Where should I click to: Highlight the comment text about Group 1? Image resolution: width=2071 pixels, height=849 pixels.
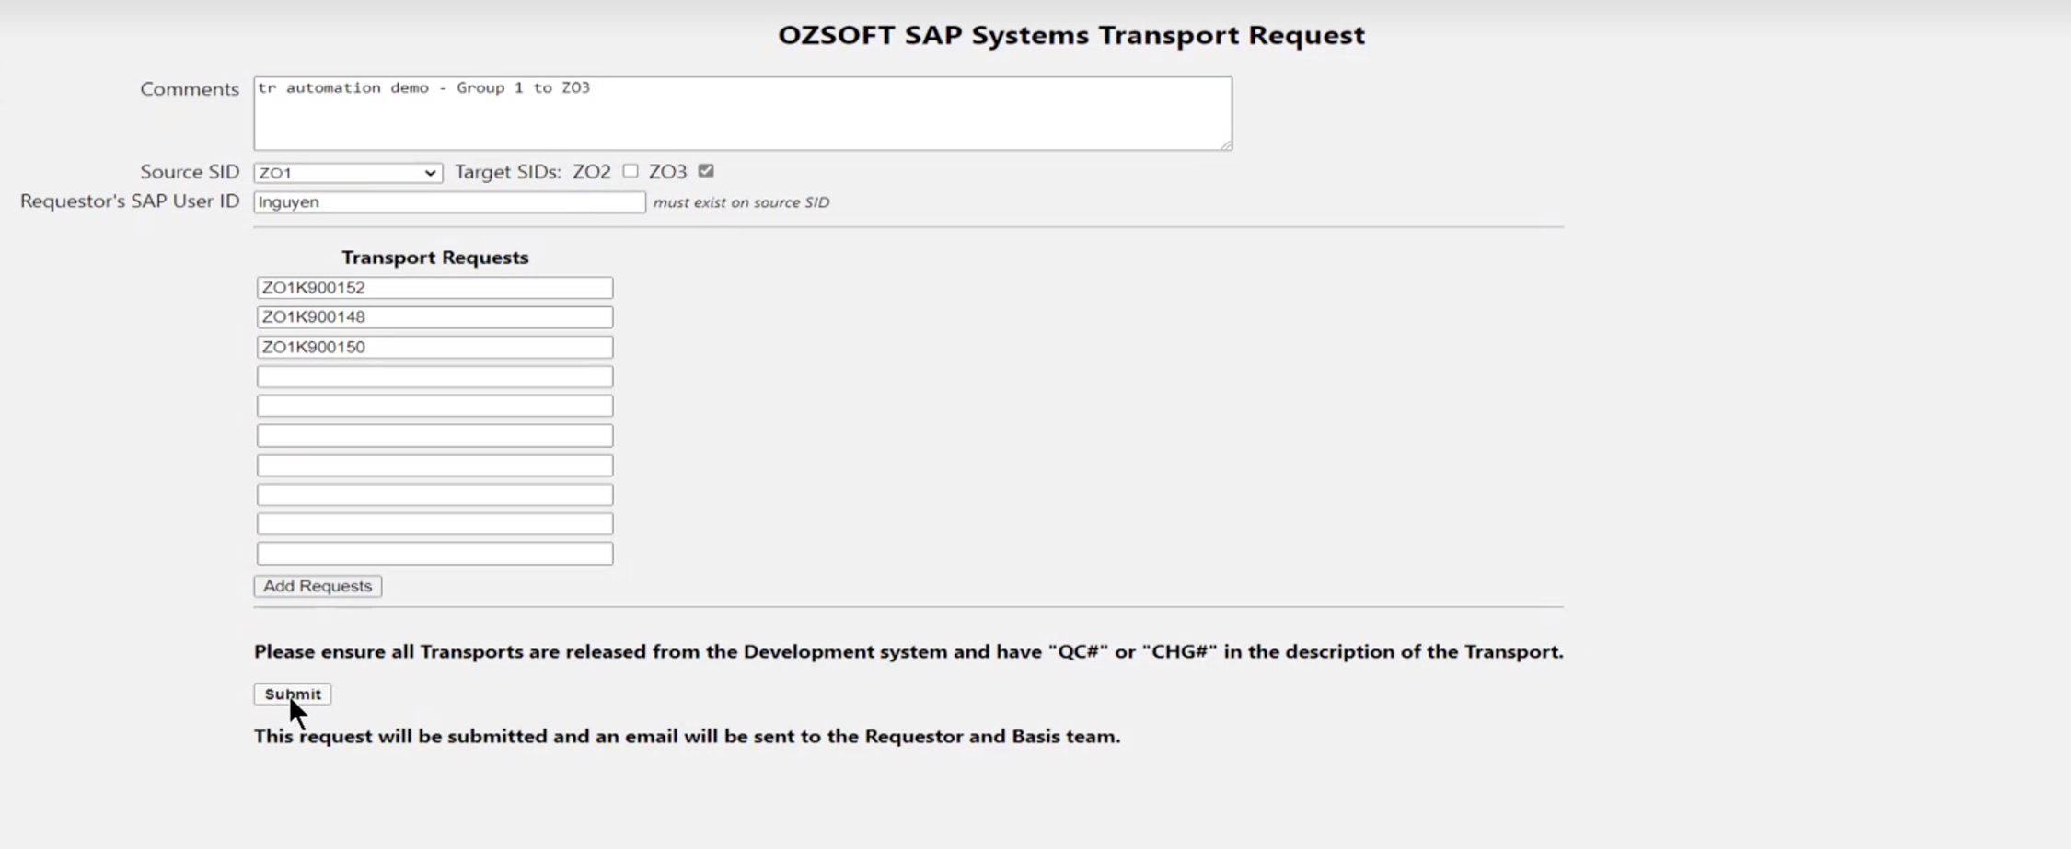(x=425, y=87)
